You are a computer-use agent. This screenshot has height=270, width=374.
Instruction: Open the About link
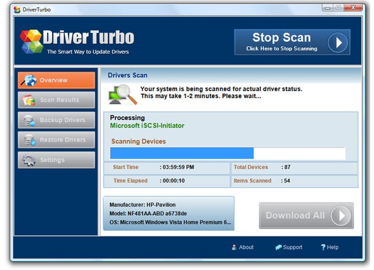(243, 247)
